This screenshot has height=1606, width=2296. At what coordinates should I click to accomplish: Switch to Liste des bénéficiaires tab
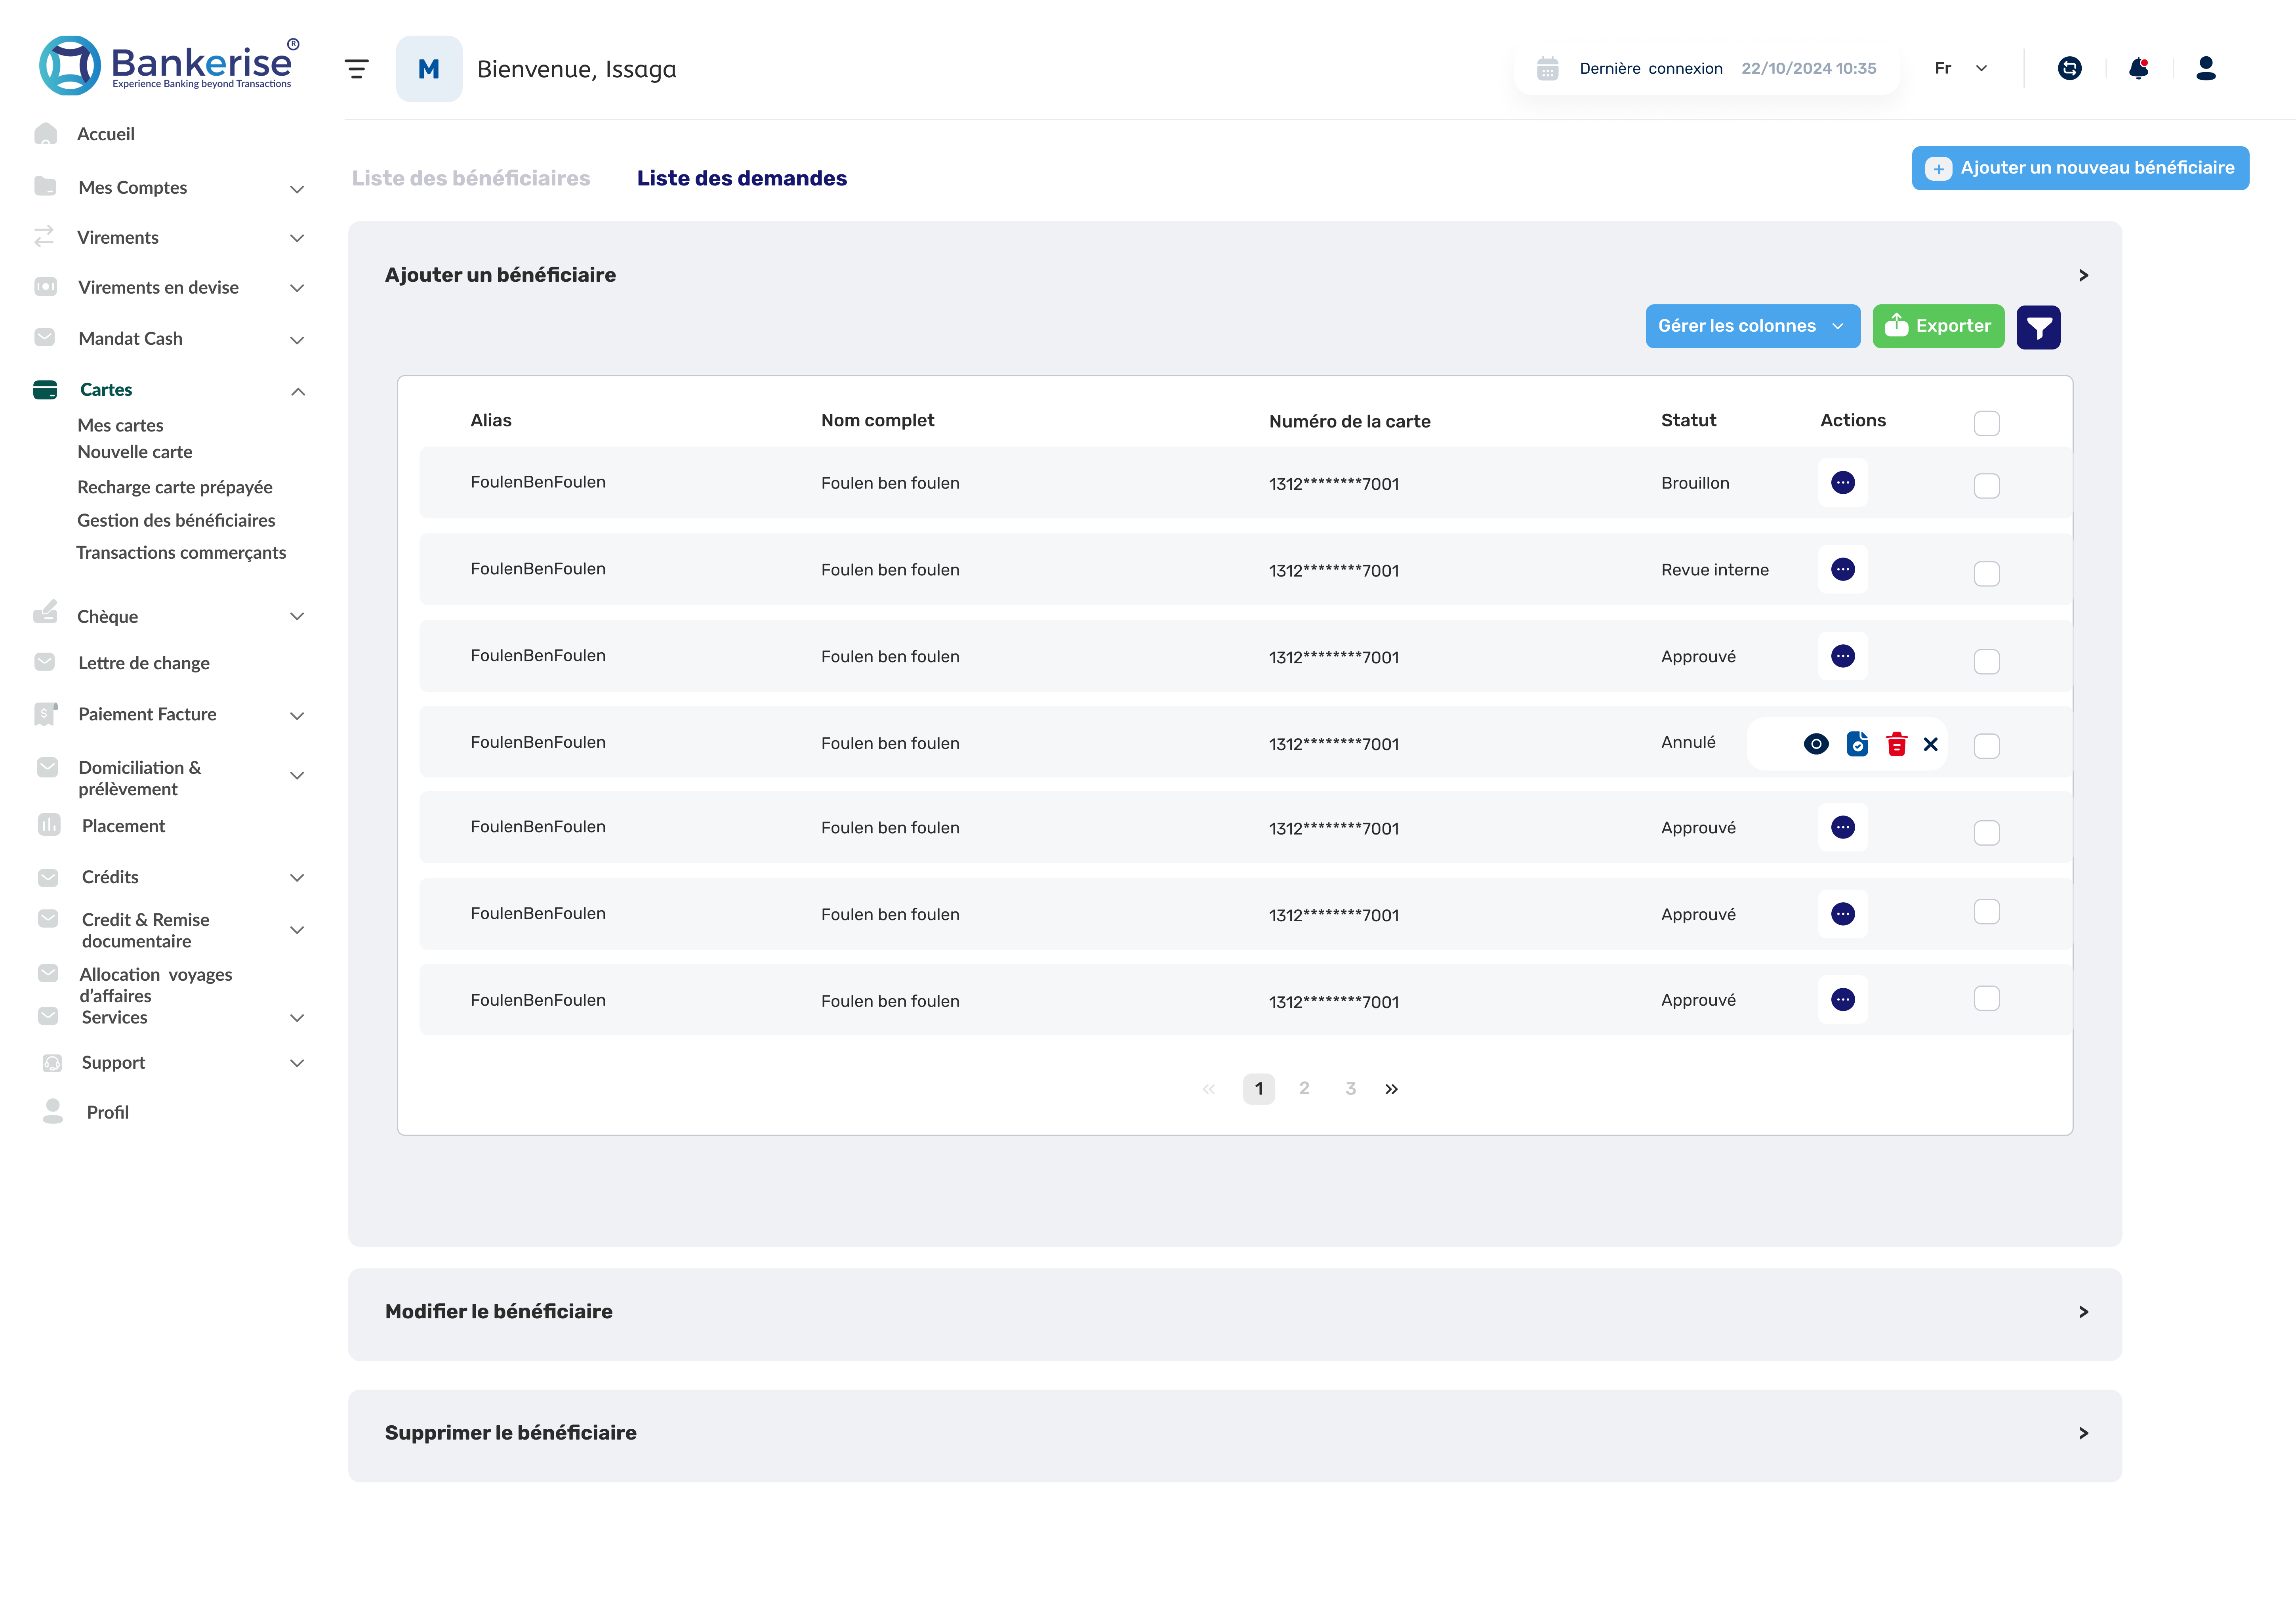pyautogui.click(x=471, y=178)
